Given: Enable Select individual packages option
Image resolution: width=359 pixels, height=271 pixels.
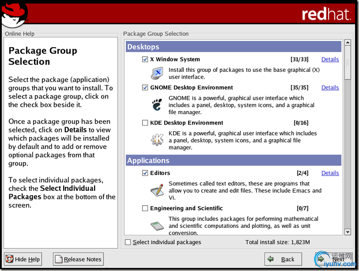Looking at the screenshot, I should point(128,242).
